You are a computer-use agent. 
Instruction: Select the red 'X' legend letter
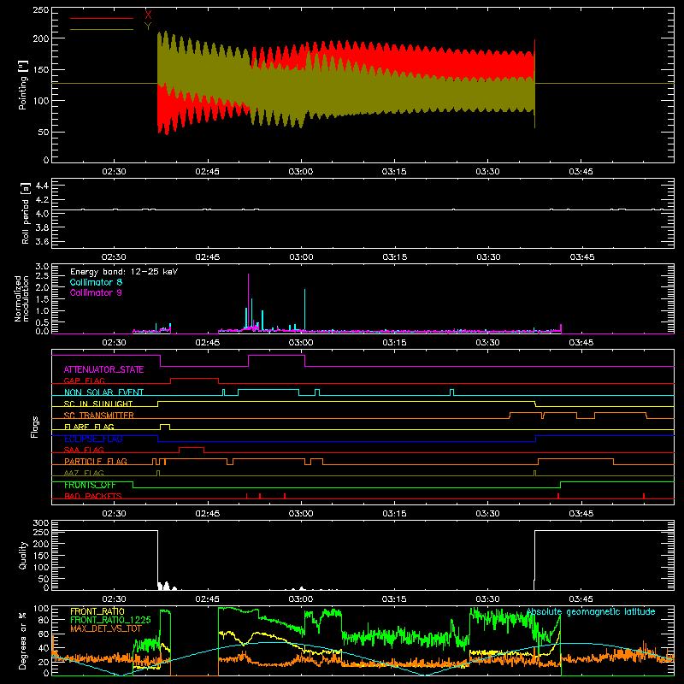tap(148, 15)
